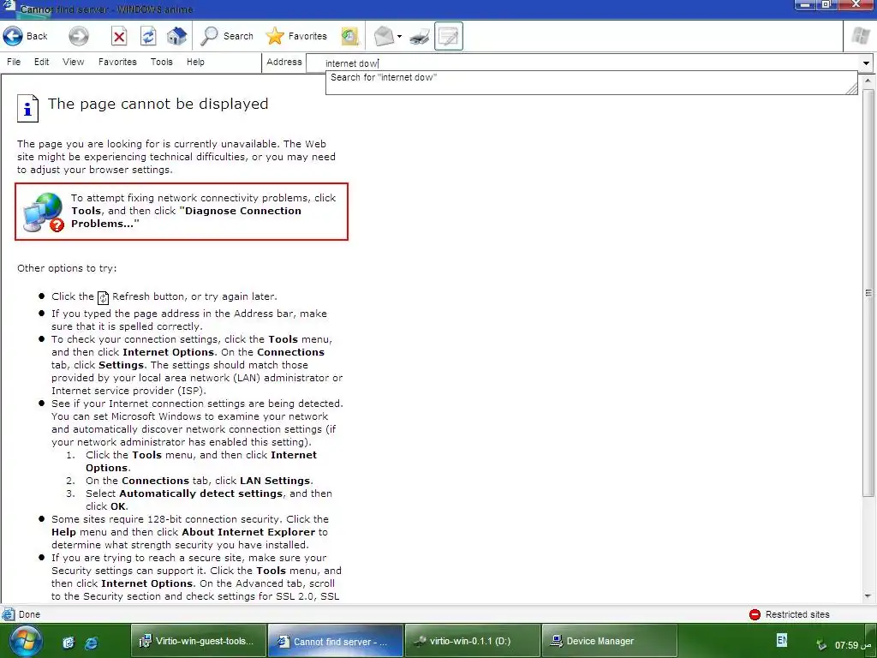Open the History pane icon
This screenshot has height=658, width=877.
[x=350, y=36]
